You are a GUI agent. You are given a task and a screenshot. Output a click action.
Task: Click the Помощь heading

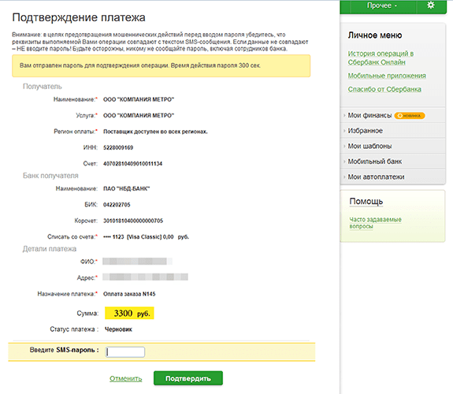[x=366, y=201]
